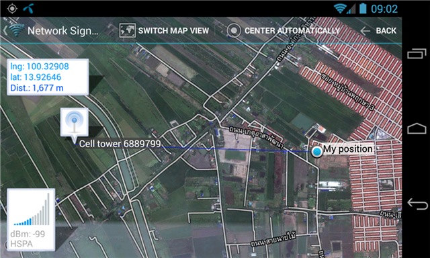
Task: Go back using BACK text
Action: pyautogui.click(x=386, y=31)
